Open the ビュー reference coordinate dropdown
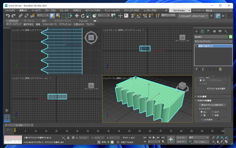The height and width of the screenshot is (148, 236). click(104, 15)
